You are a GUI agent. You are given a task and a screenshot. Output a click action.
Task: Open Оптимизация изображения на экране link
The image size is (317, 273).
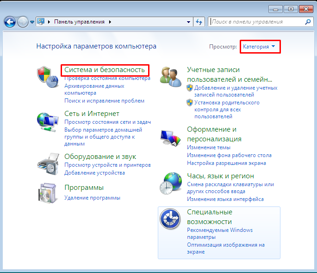[x=226, y=249]
